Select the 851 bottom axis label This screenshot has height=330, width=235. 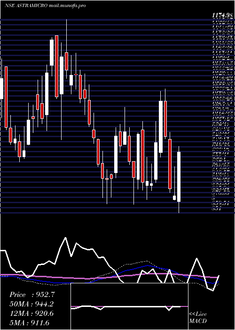coord(216,208)
